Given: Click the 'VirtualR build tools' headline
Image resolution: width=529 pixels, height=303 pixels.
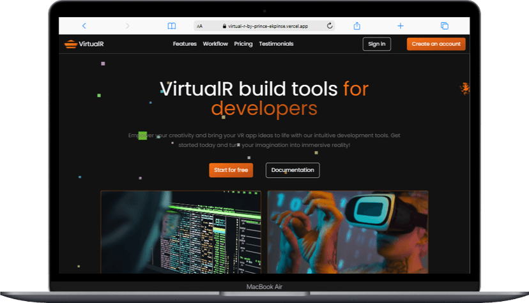Looking at the screenshot, I should (249, 89).
